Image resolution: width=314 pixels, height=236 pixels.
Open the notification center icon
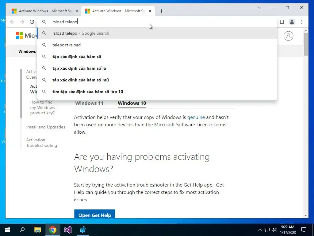(x=304, y=230)
